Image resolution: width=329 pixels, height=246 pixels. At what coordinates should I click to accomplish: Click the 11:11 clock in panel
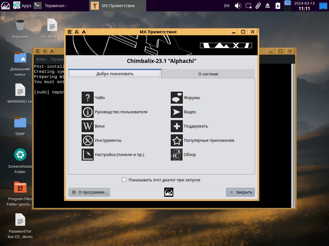point(304,9)
